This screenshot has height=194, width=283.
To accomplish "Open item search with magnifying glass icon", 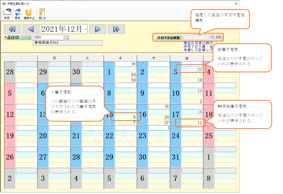I will pyautogui.click(x=67, y=37).
